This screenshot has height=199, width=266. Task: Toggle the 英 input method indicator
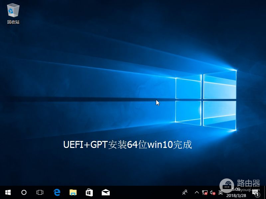pos(220,192)
